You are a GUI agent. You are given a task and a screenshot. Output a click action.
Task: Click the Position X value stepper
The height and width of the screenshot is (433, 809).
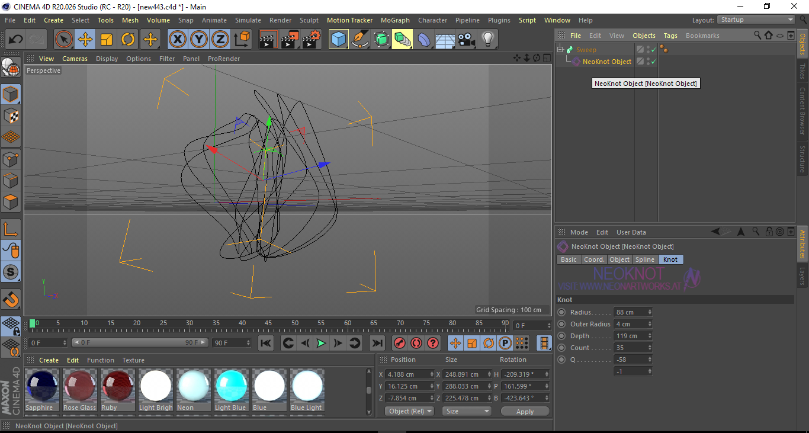pos(431,374)
